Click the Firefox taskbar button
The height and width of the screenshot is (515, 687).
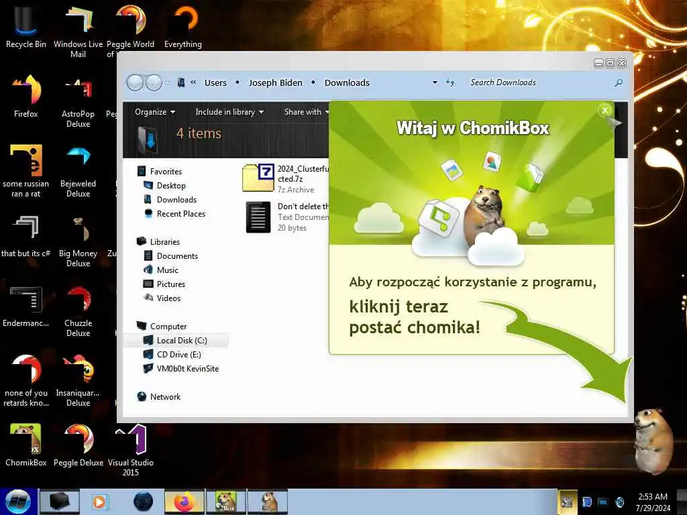click(184, 502)
